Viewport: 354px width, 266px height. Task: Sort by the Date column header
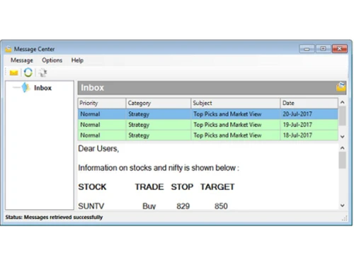coord(309,103)
